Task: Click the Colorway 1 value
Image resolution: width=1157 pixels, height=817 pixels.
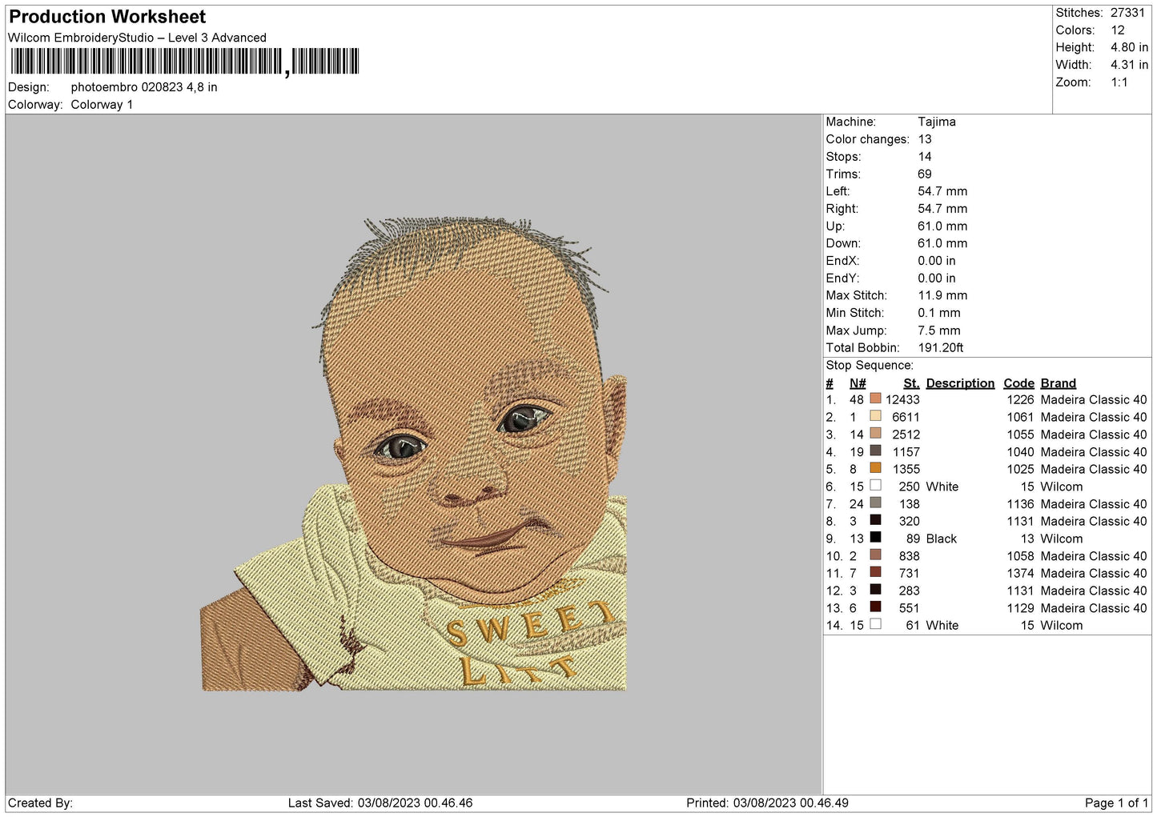Action: [102, 105]
